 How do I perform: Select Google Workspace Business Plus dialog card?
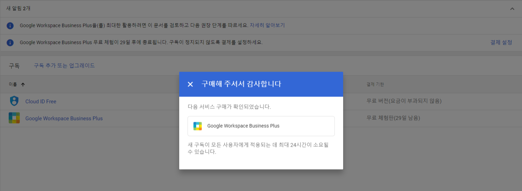261,126
